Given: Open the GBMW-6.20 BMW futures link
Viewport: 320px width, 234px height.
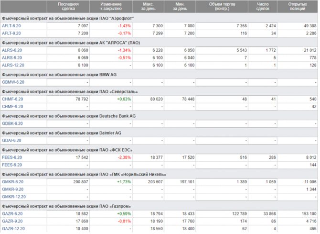Looking at the screenshot, I should [x=13, y=82].
